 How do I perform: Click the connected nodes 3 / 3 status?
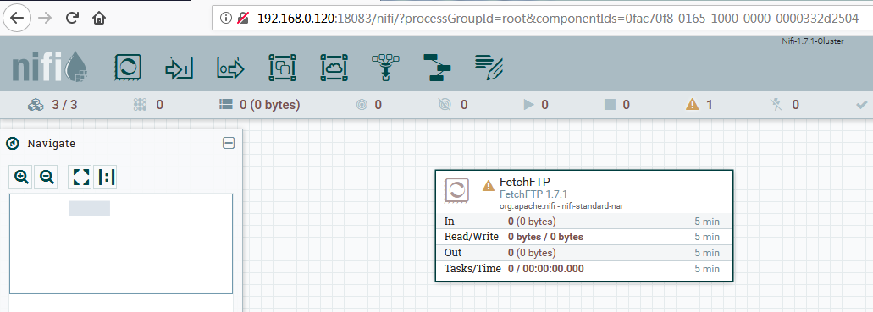click(52, 105)
